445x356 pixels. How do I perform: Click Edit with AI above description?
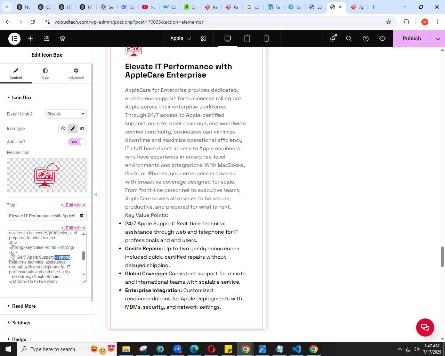[73, 228]
